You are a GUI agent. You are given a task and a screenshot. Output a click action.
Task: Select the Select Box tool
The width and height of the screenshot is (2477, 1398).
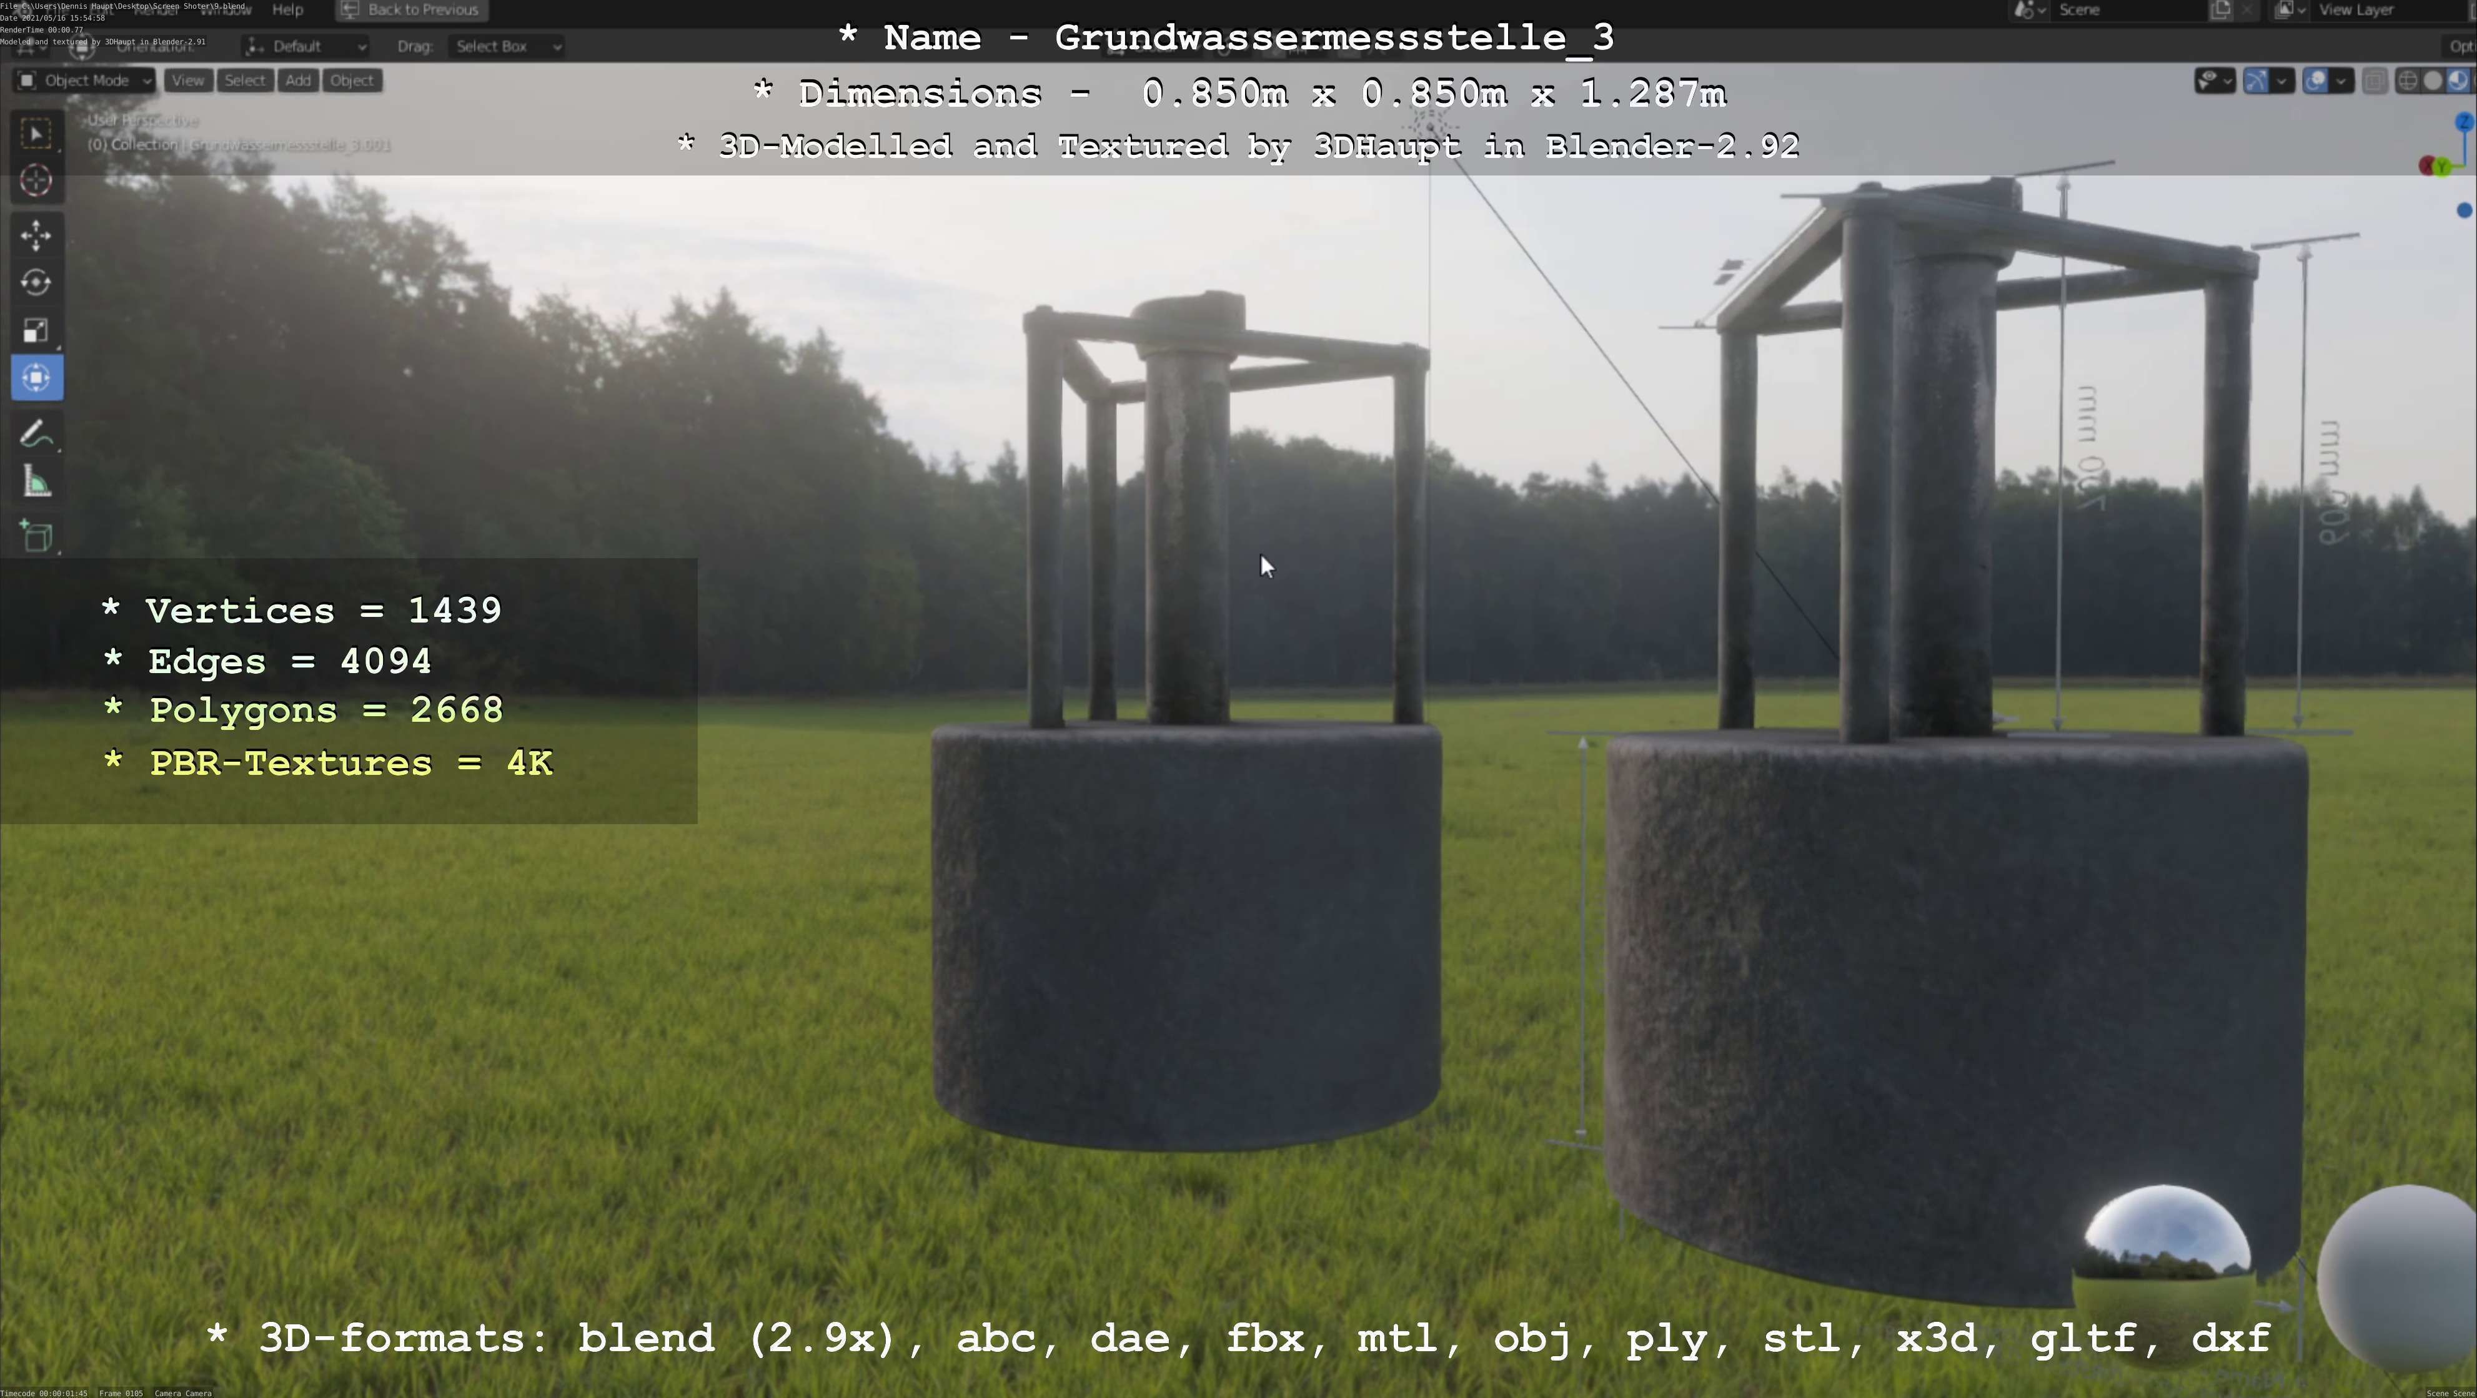36,134
